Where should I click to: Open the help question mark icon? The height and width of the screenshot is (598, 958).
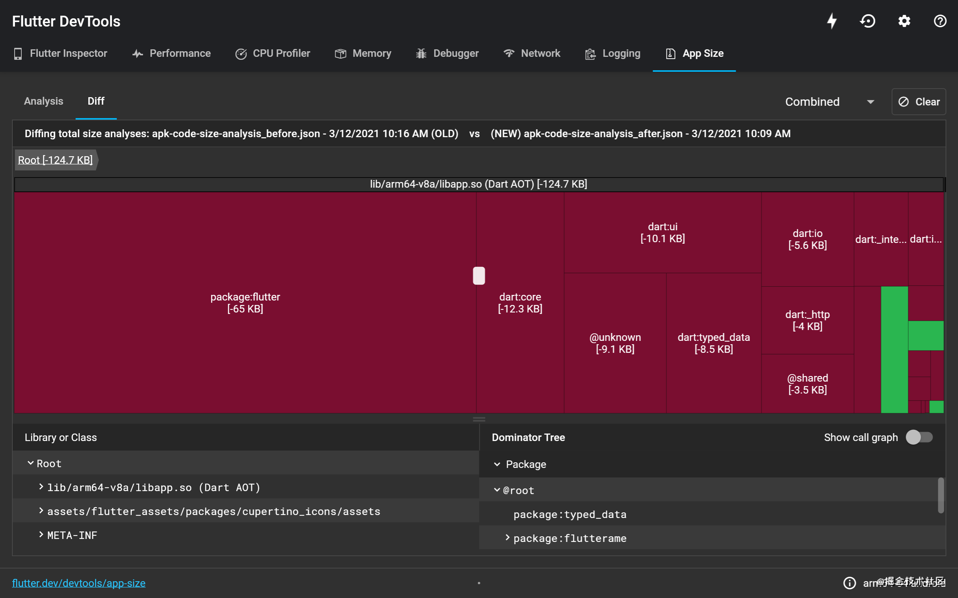(940, 21)
